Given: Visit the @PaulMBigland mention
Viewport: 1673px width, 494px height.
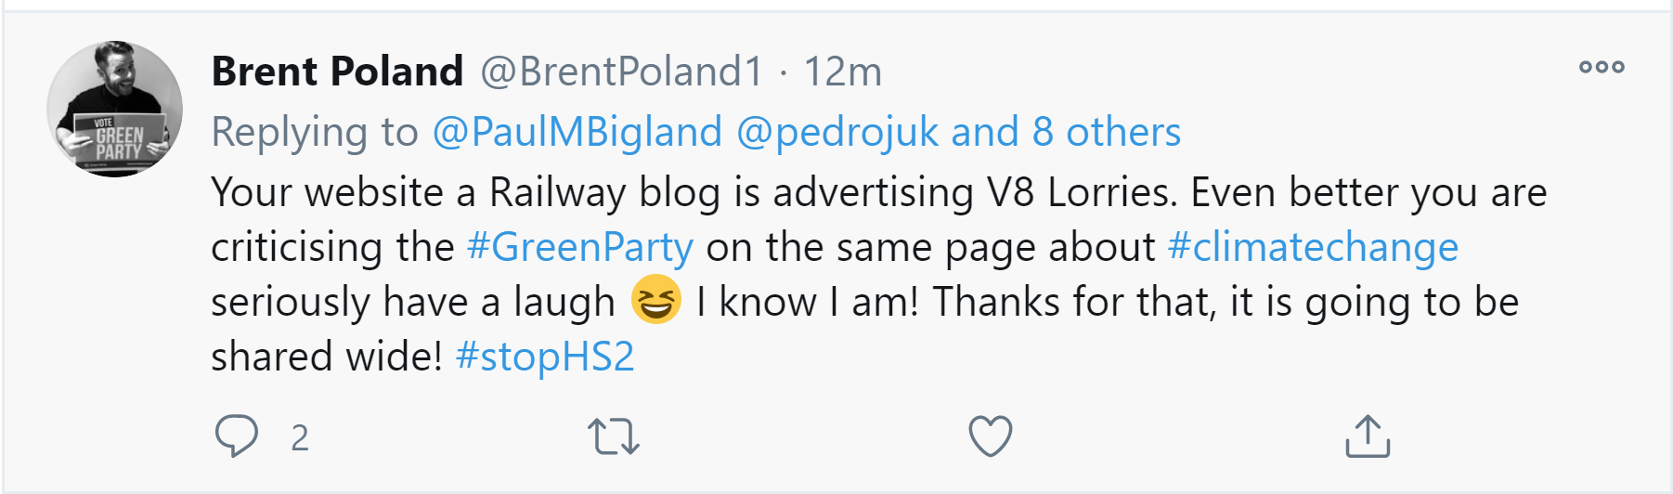Looking at the screenshot, I should pyautogui.click(x=577, y=132).
